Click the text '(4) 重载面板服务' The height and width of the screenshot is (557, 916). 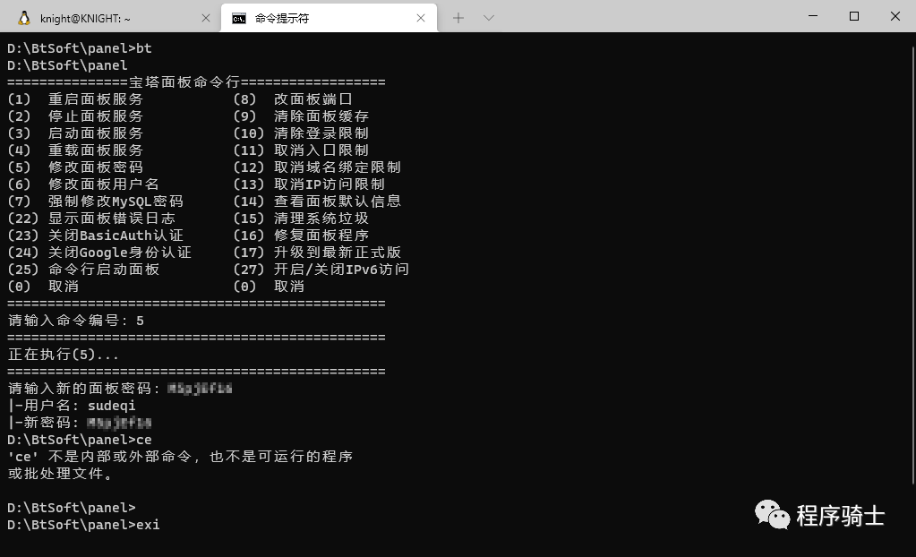[75, 150]
